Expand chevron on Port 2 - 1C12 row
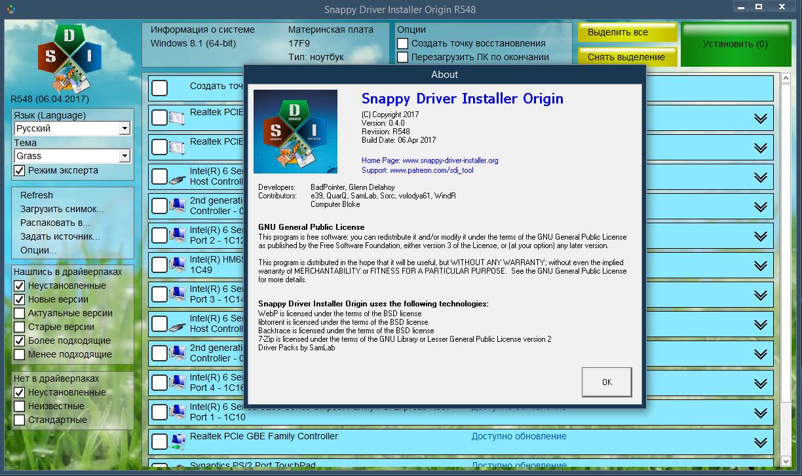The image size is (802, 476). 760,236
